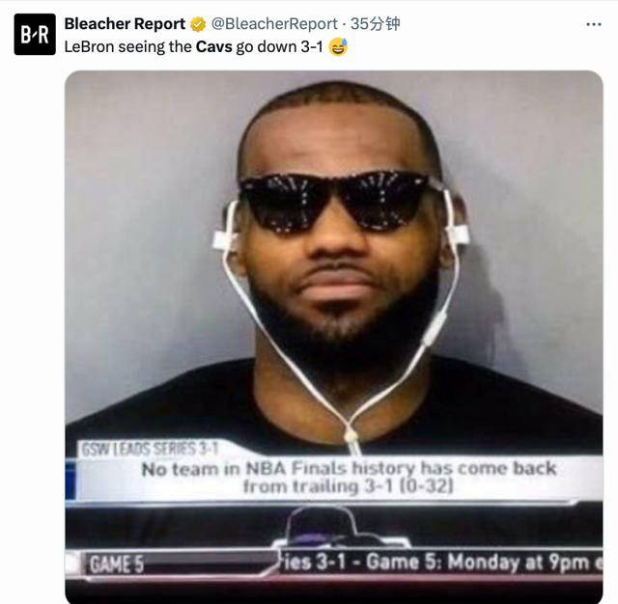
Task: Click the sweat-smile emoji in the tweet
Action: [x=338, y=47]
